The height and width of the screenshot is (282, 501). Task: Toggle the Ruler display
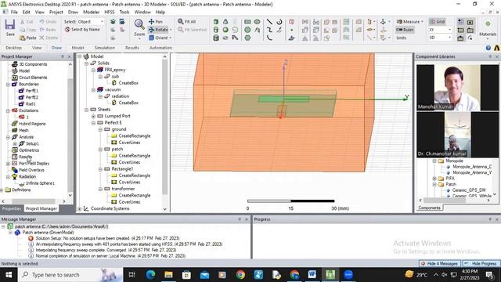405,30
